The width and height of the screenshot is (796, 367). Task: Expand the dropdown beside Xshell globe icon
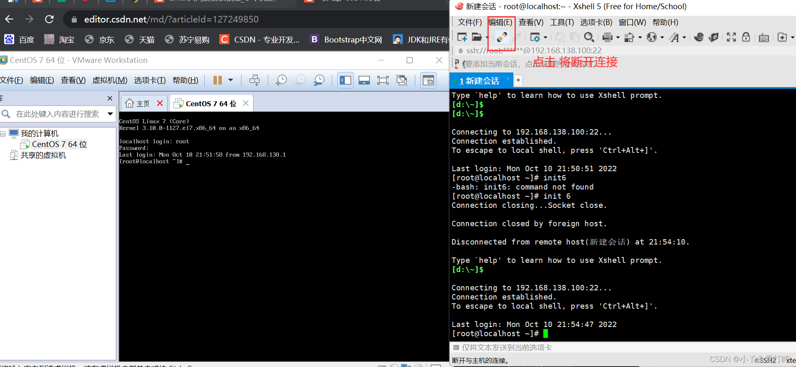pyautogui.click(x=662, y=37)
